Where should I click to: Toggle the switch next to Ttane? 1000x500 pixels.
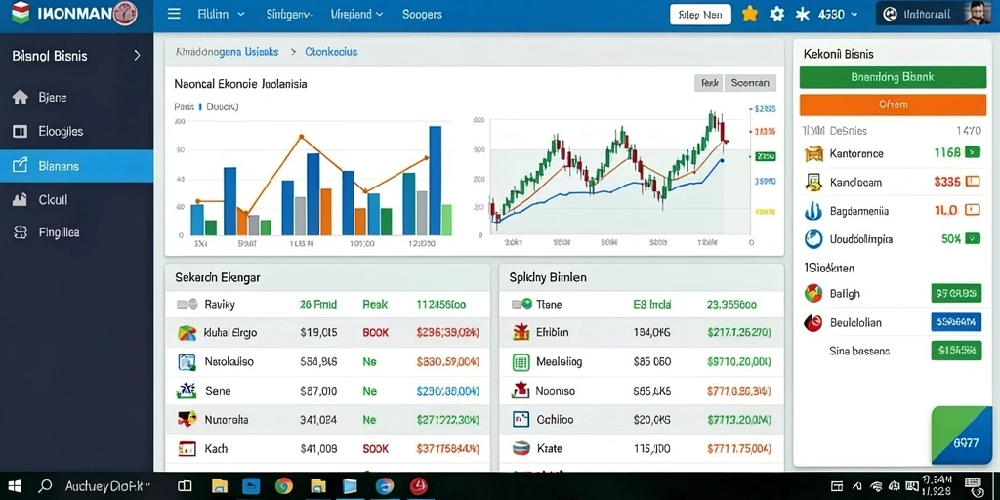pyautogui.click(x=521, y=305)
